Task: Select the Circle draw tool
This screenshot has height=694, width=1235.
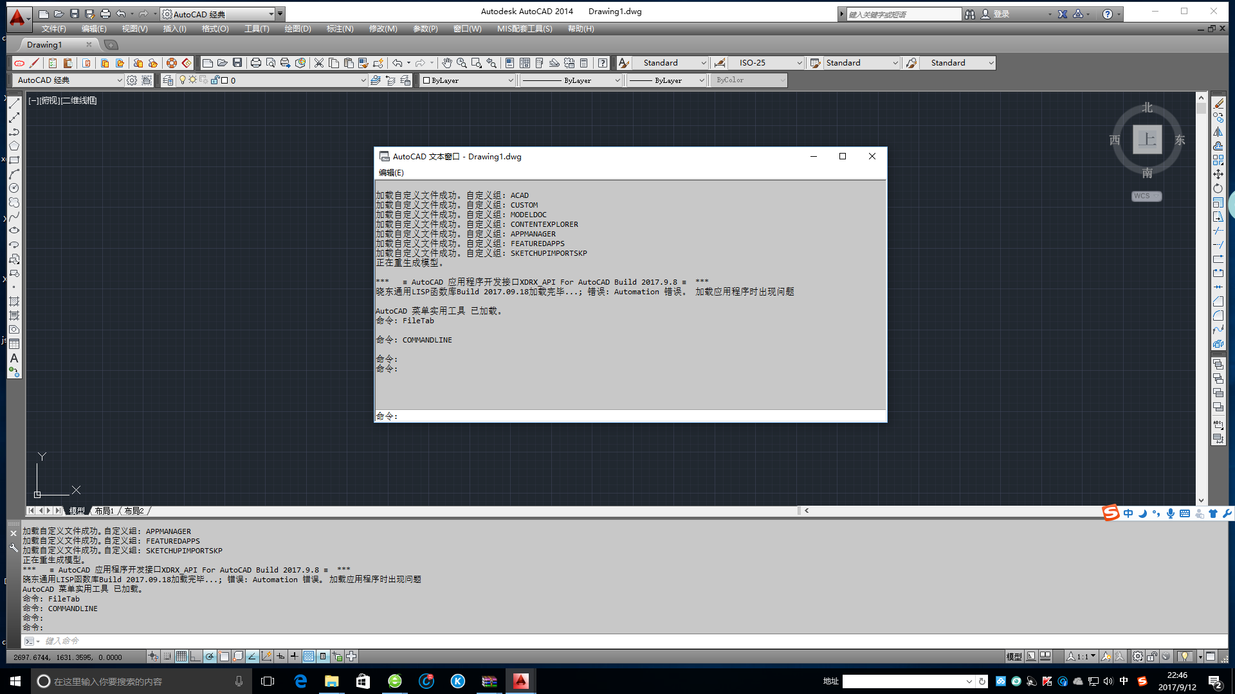Action: pyautogui.click(x=14, y=188)
